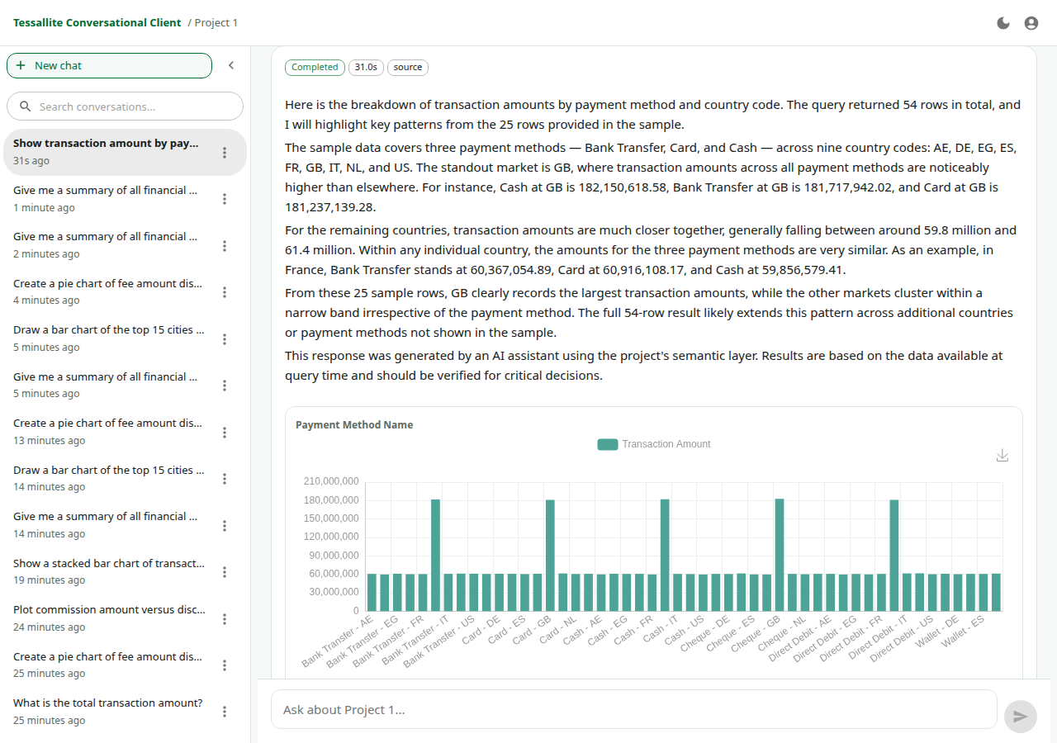Click the tall Card - GB bar
Image resolution: width=1057 pixels, height=743 pixels.
[550, 555]
